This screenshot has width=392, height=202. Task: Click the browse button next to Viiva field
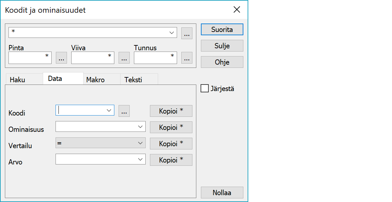pyautogui.click(x=124, y=58)
